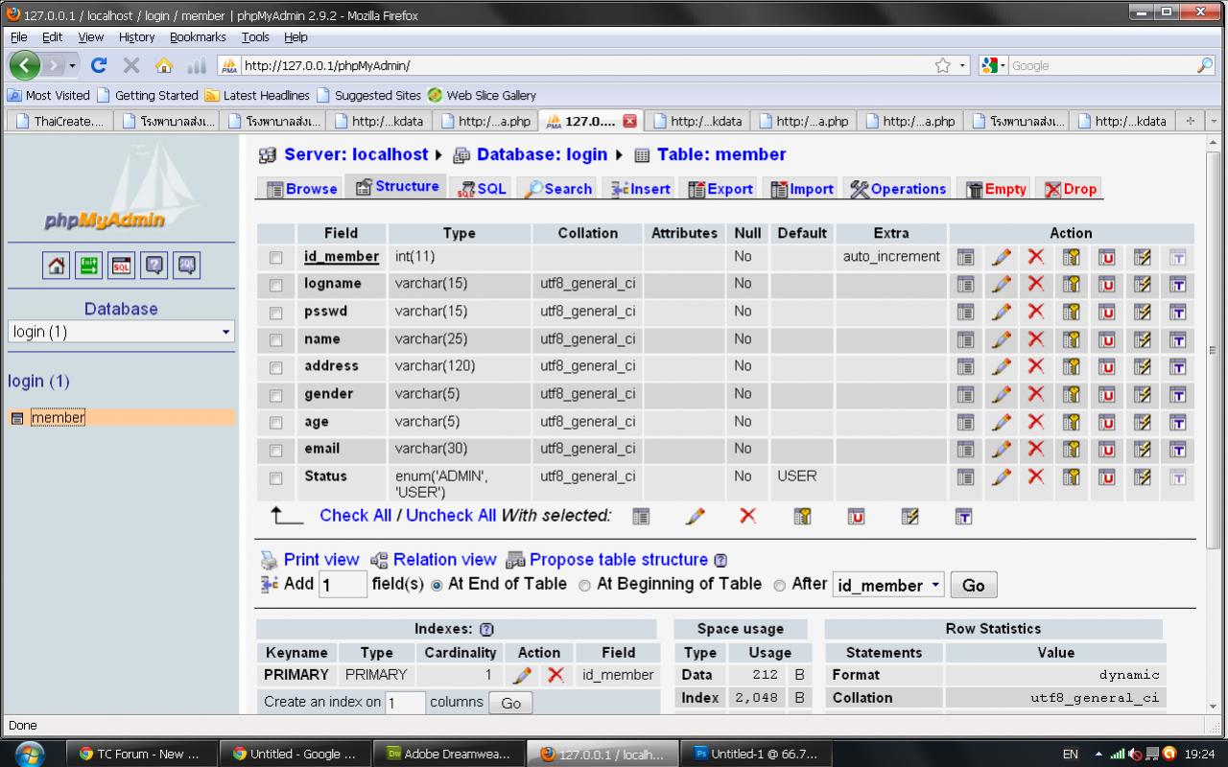Open the Export tab
1228x767 pixels.
tap(720, 189)
